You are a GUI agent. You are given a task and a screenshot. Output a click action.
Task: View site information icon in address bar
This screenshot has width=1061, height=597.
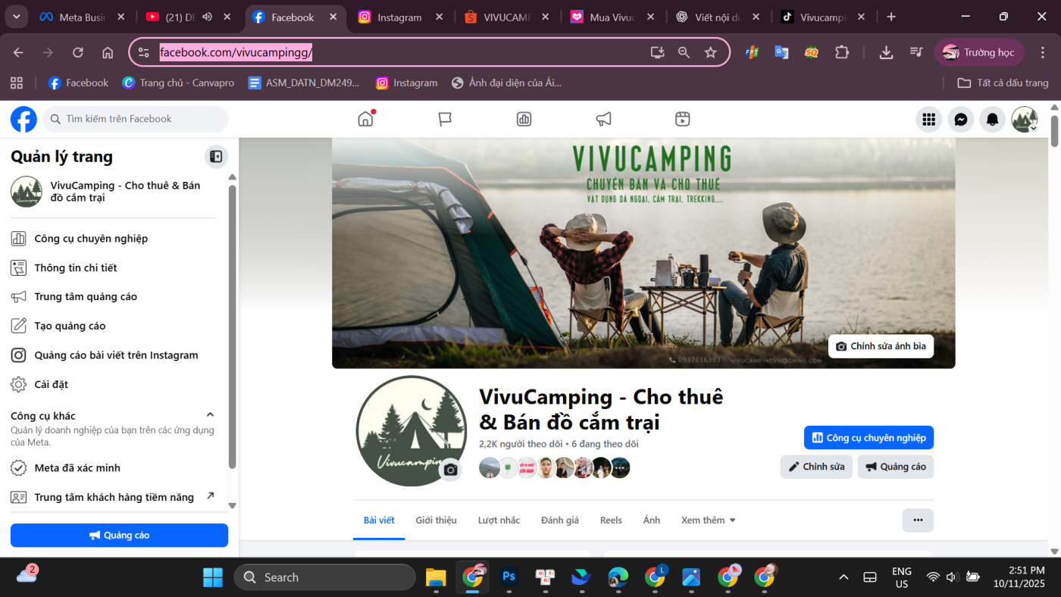pyautogui.click(x=144, y=52)
